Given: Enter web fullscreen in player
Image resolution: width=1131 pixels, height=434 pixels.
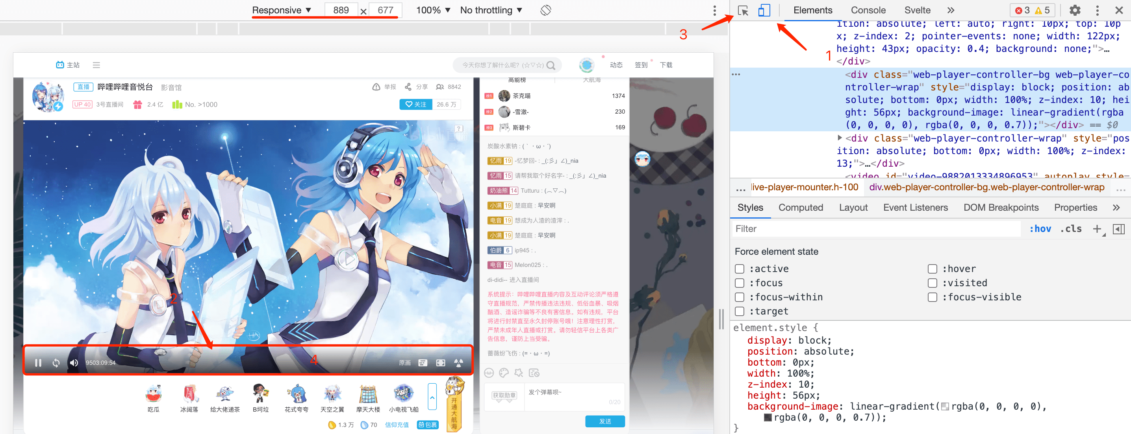Looking at the screenshot, I should [440, 362].
